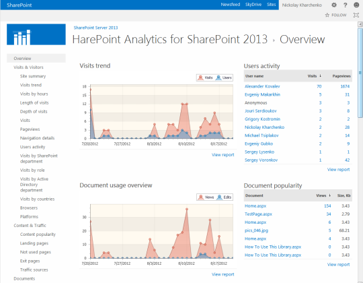This screenshot has width=363, height=283.
Task: Open user Alexander Kovalev
Action: [x=262, y=86]
